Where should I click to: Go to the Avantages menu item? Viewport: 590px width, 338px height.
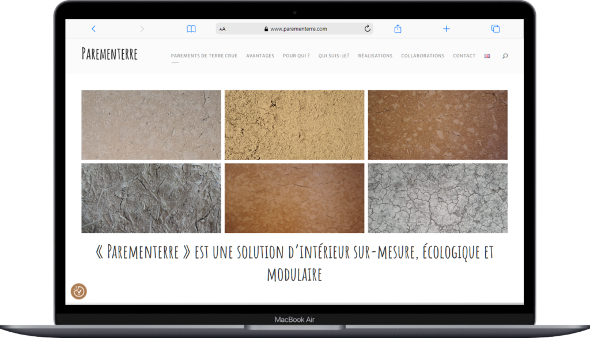point(260,56)
